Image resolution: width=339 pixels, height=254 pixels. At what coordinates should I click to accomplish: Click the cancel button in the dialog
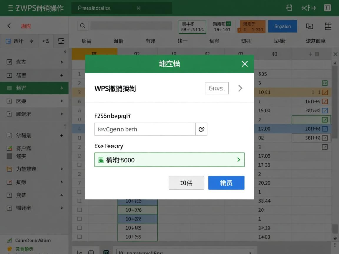[x=186, y=183]
